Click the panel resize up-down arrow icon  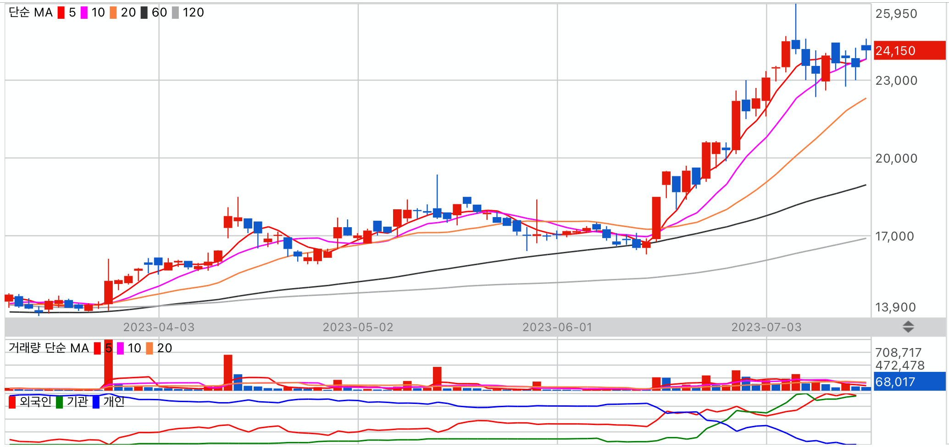[908, 327]
